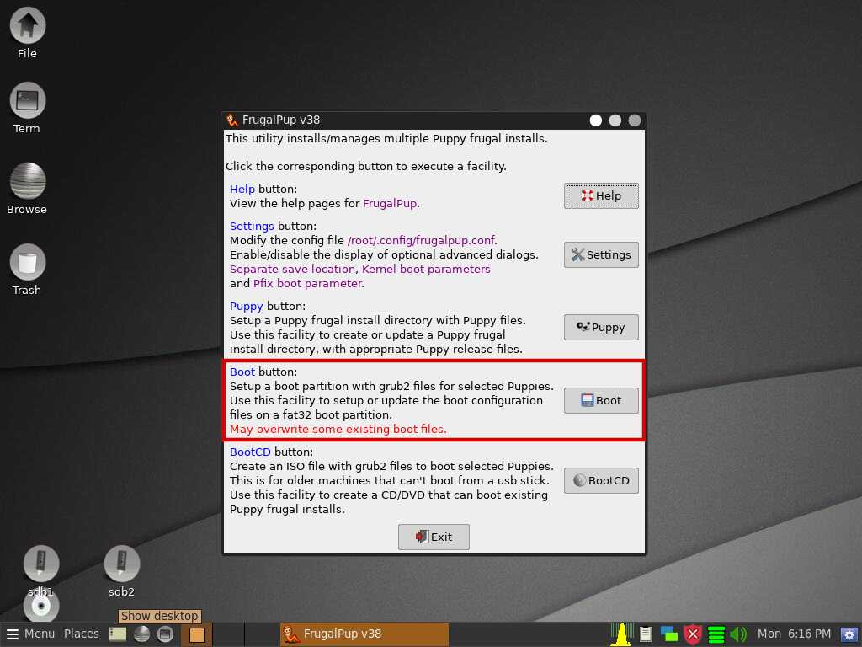
Task: Open Settings with the wrench icon button
Action: pos(601,254)
